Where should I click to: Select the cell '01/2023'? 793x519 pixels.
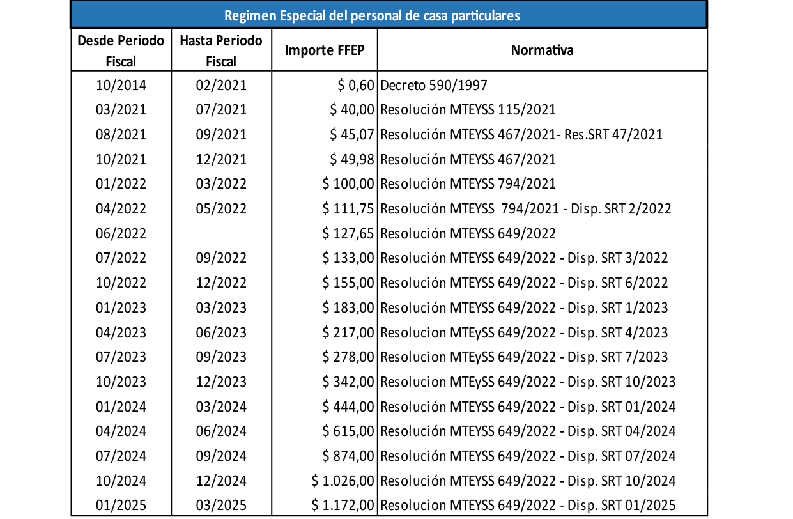[121, 307]
